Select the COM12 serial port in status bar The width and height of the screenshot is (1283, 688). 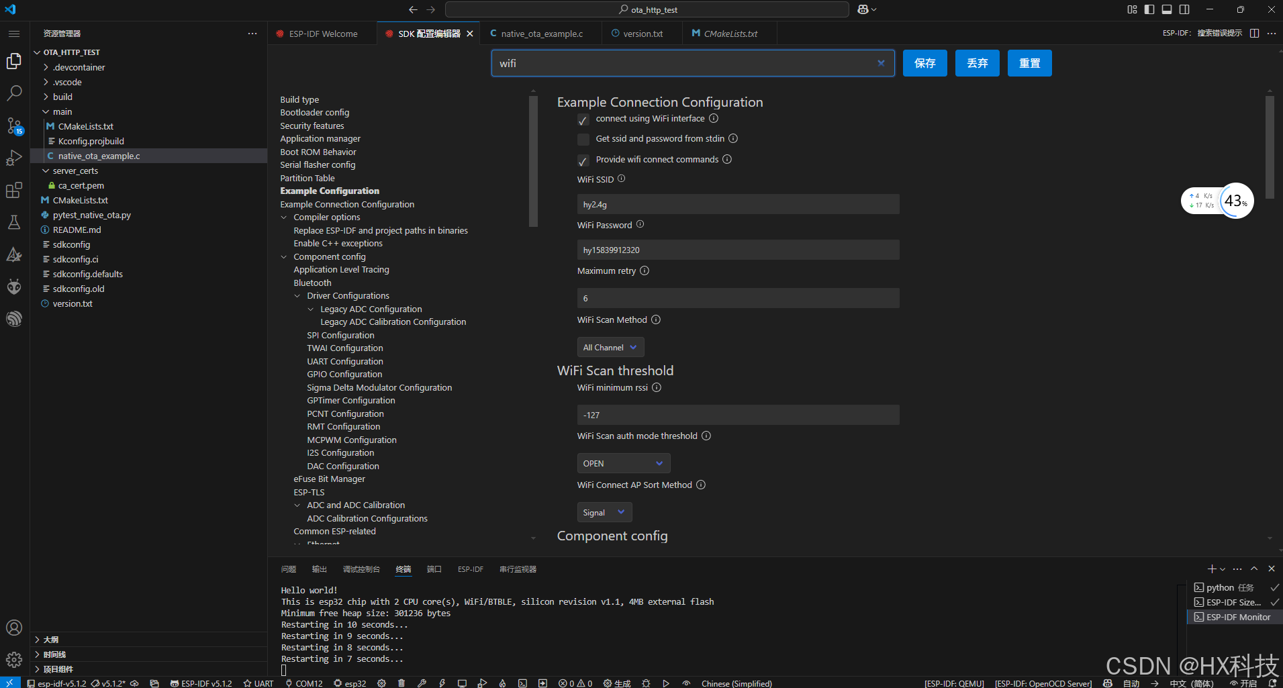coord(304,683)
